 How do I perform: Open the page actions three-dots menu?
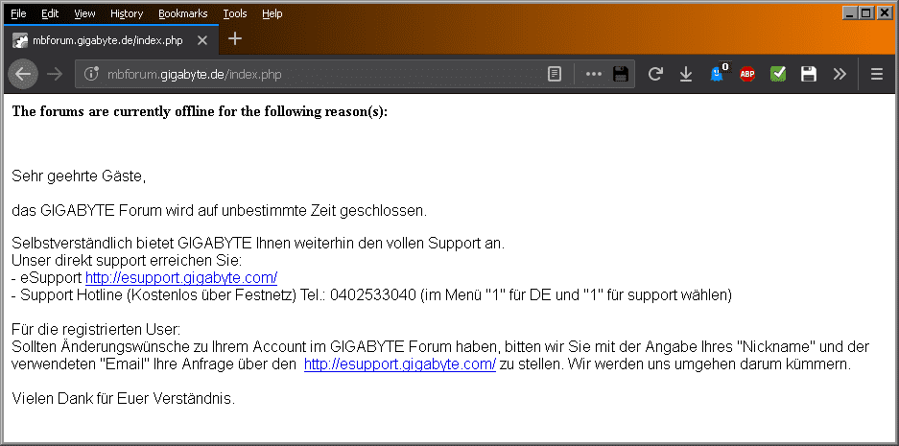593,74
